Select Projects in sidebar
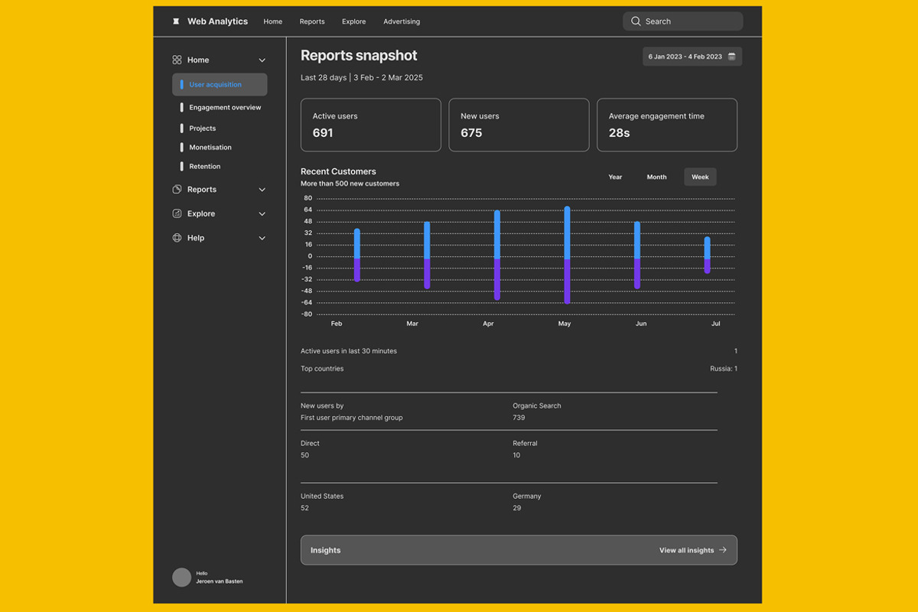Viewport: 918px width, 612px height. (x=203, y=129)
